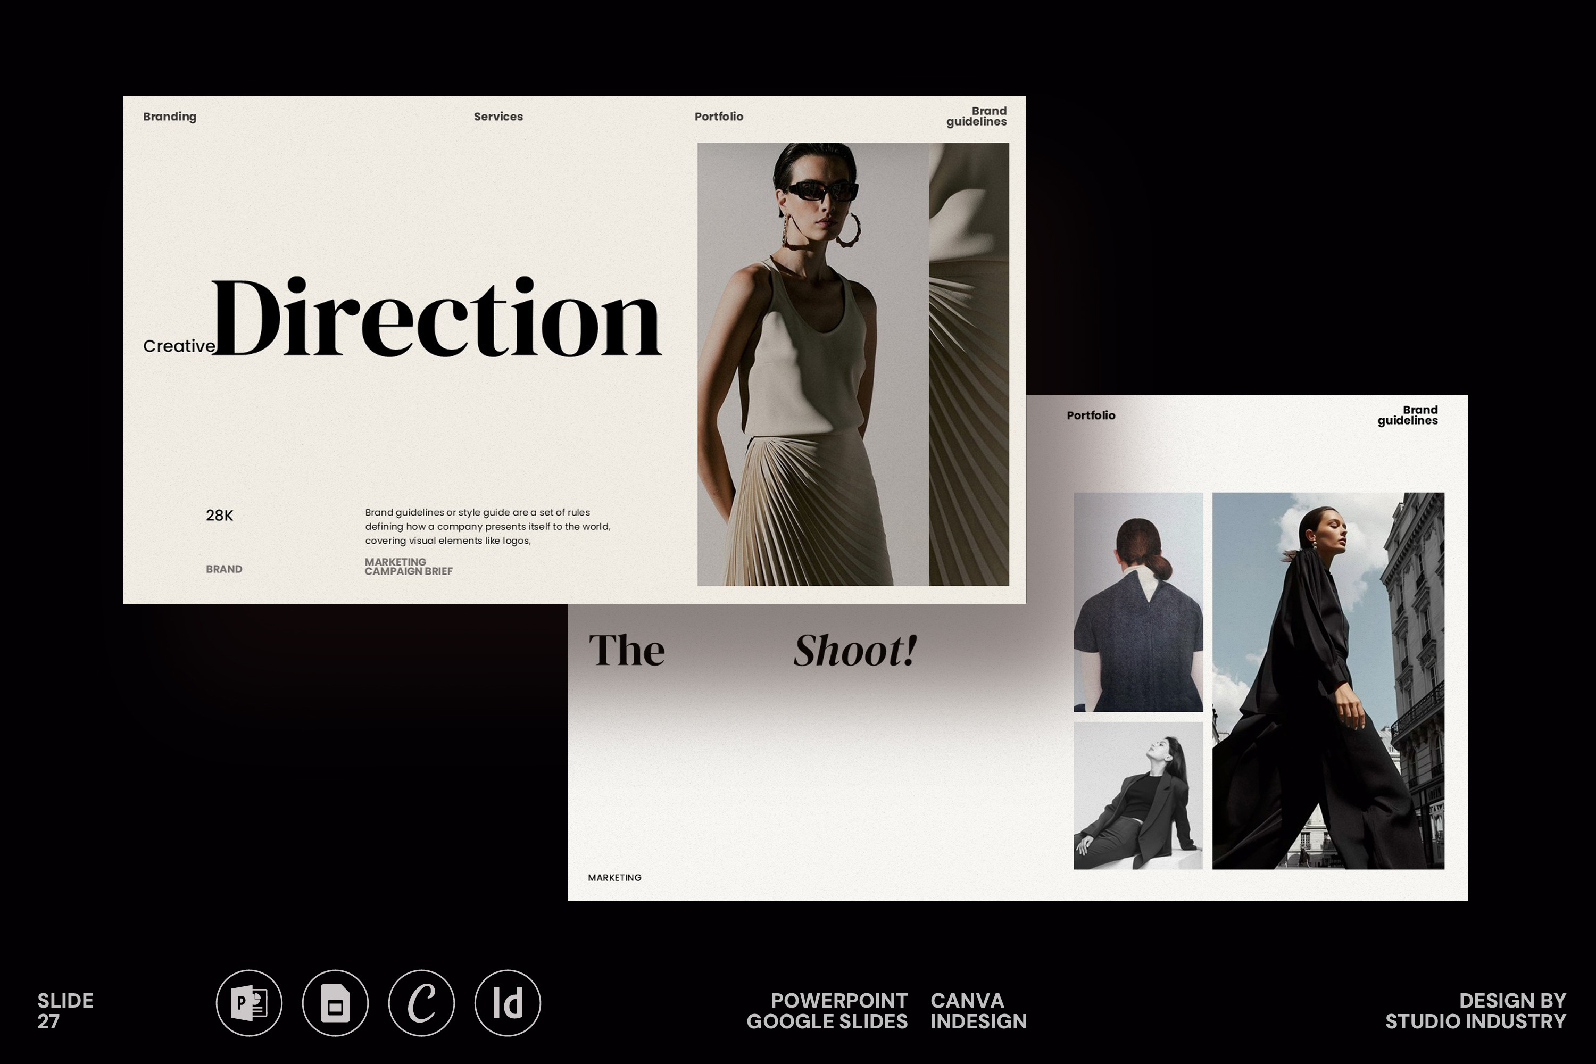
Task: Click the PowerPoint format icon
Action: pos(249,1003)
